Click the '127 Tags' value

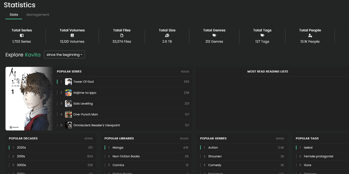[262, 42]
